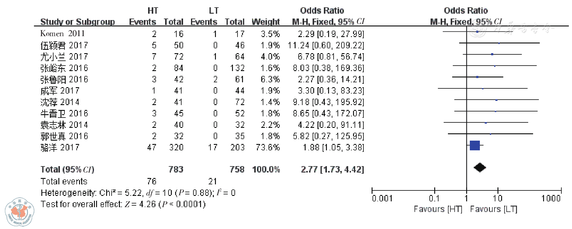Click the blue marker for 袁志林 2014
Image resolution: width=572 pixels, height=229 pixels.
(486, 123)
